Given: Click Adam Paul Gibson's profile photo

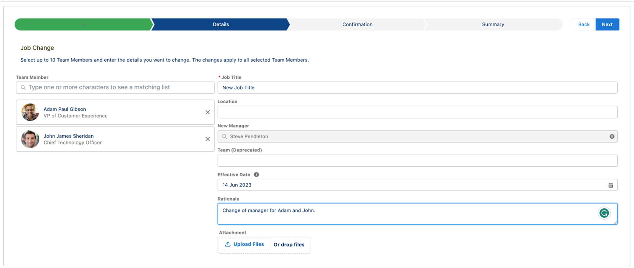Looking at the screenshot, I should click(30, 112).
